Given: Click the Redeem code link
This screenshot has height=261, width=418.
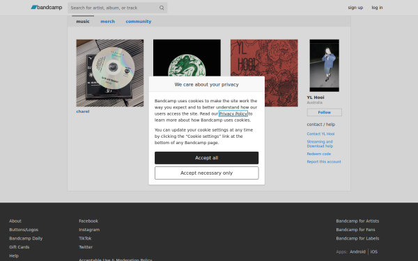Looking at the screenshot, I should (x=318, y=154).
